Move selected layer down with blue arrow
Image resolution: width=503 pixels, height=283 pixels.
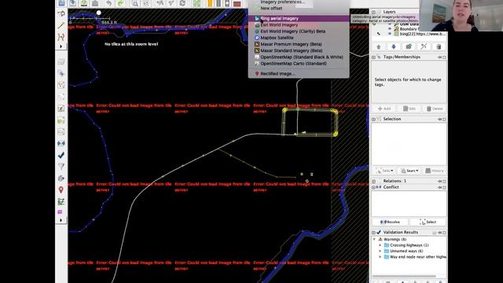[394, 47]
